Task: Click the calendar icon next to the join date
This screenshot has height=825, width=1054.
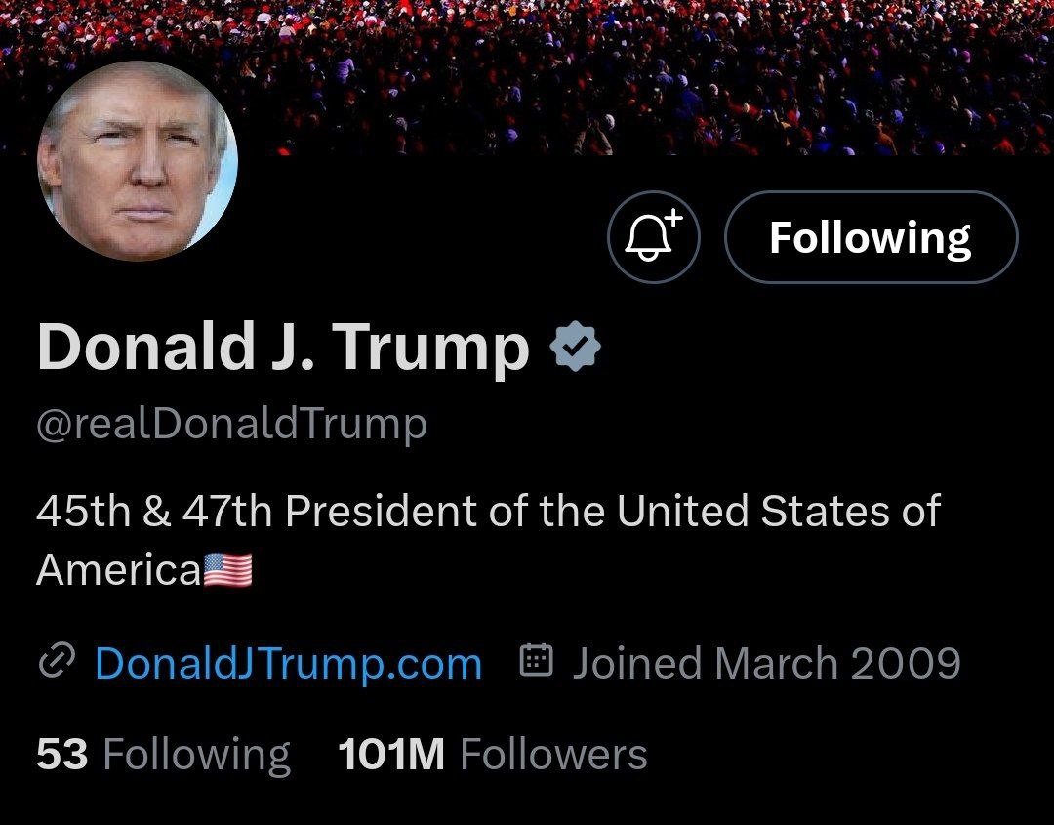Action: [537, 660]
